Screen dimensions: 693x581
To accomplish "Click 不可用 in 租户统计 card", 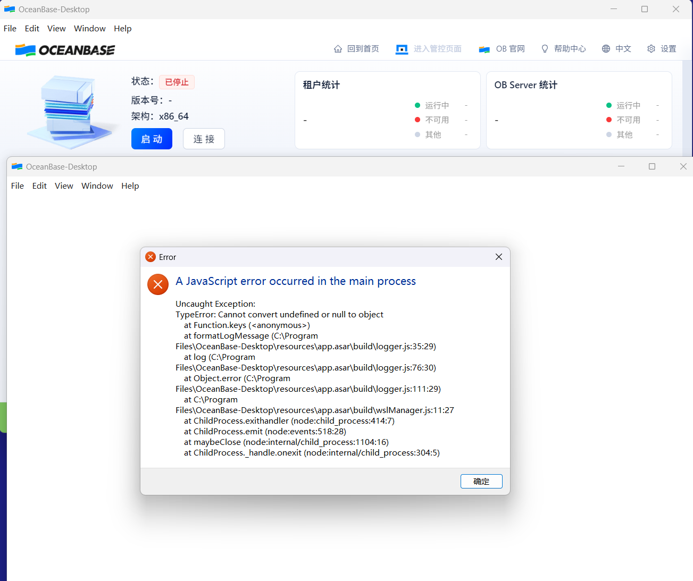I will coord(437,120).
